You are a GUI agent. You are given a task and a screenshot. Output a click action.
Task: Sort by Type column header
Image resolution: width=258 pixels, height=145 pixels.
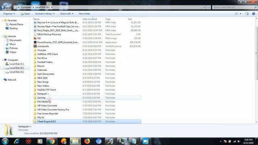point(108,19)
